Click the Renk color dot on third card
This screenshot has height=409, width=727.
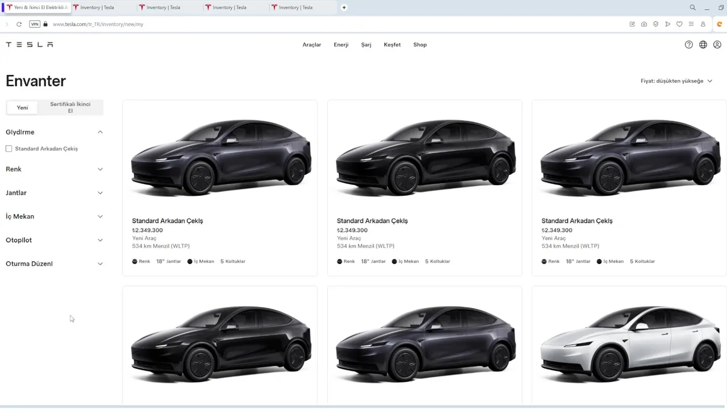pos(544,261)
